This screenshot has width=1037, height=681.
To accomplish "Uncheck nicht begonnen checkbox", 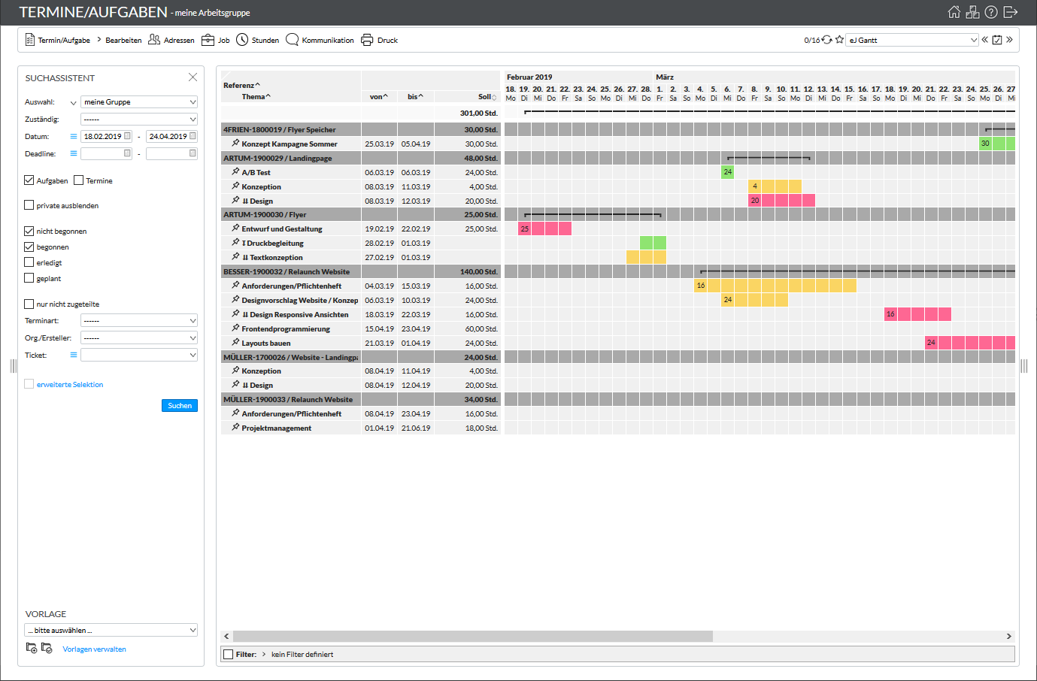I will [x=29, y=231].
